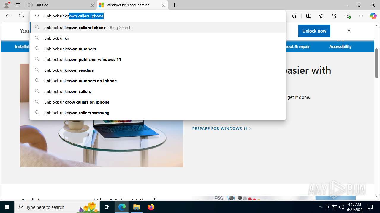380x213 pixels.
Task: Toggle the Split screen icon
Action: [x=308, y=16]
